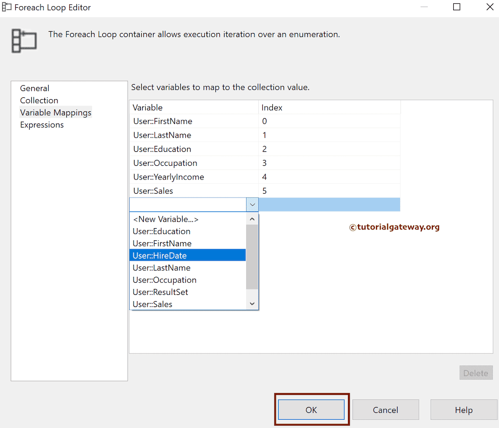499x428 pixels.
Task: Select the Variable Mappings page
Action: [56, 112]
